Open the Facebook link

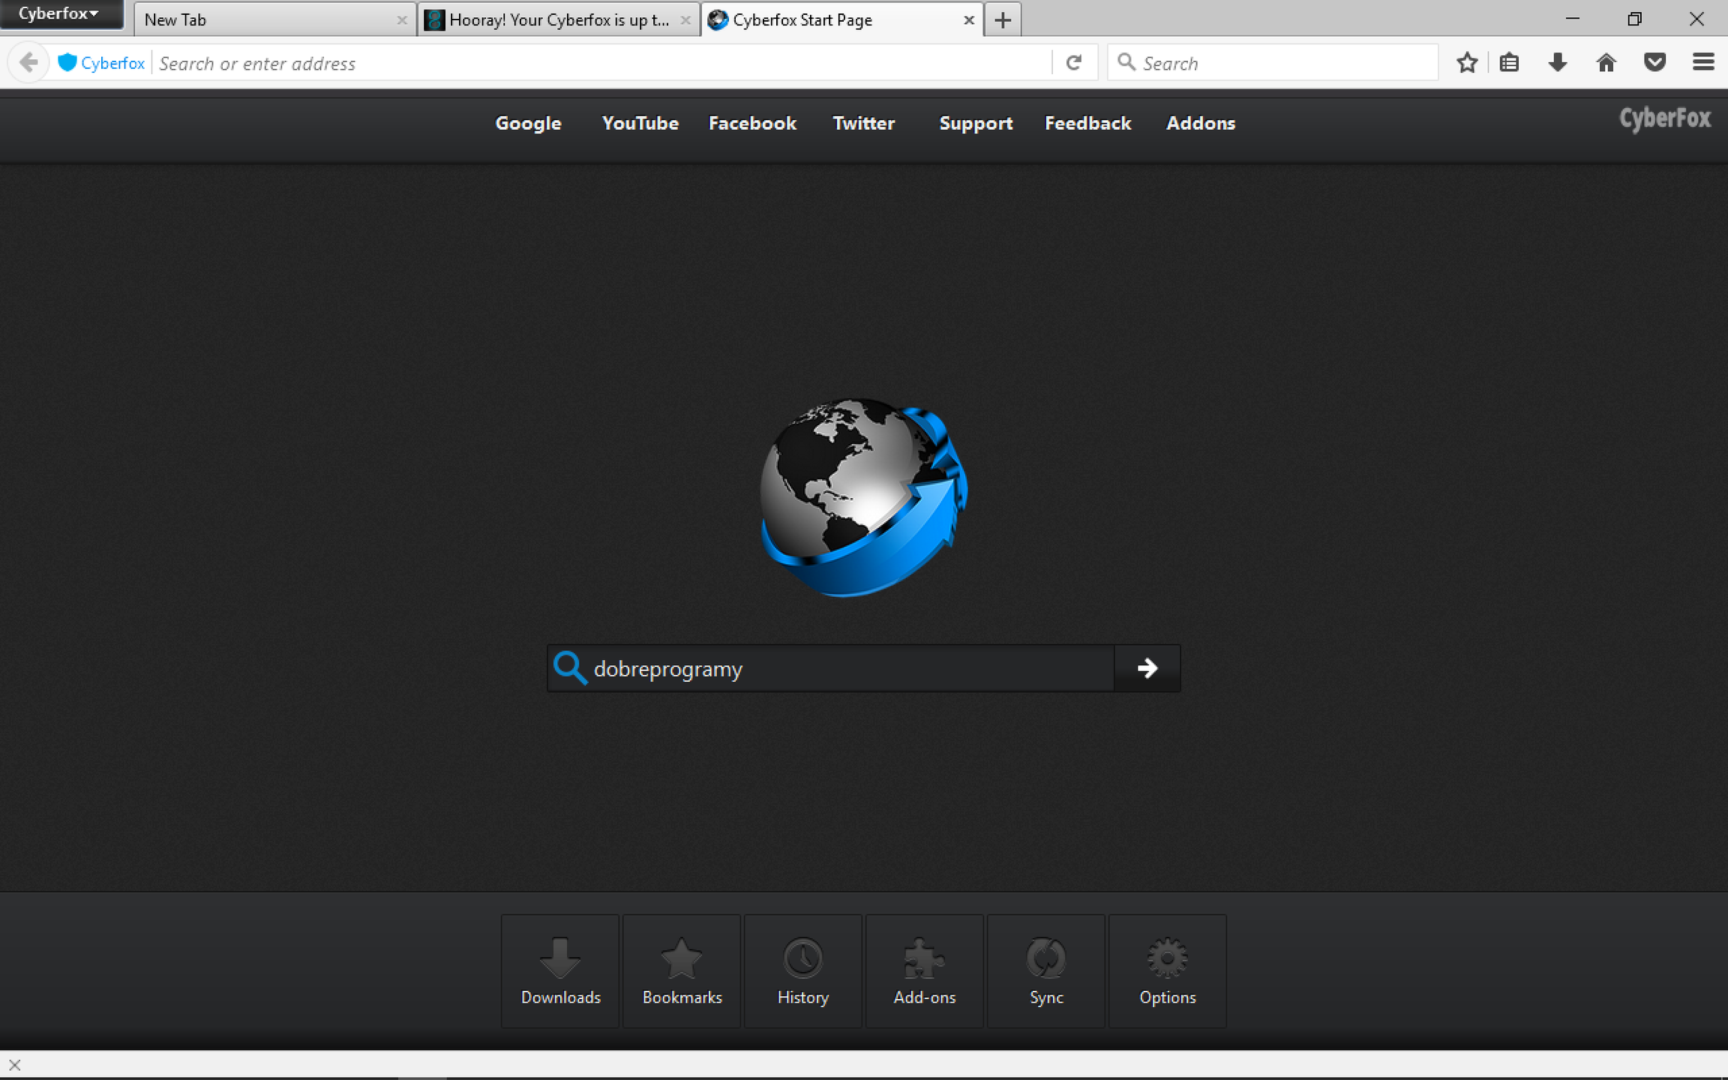pyautogui.click(x=752, y=123)
